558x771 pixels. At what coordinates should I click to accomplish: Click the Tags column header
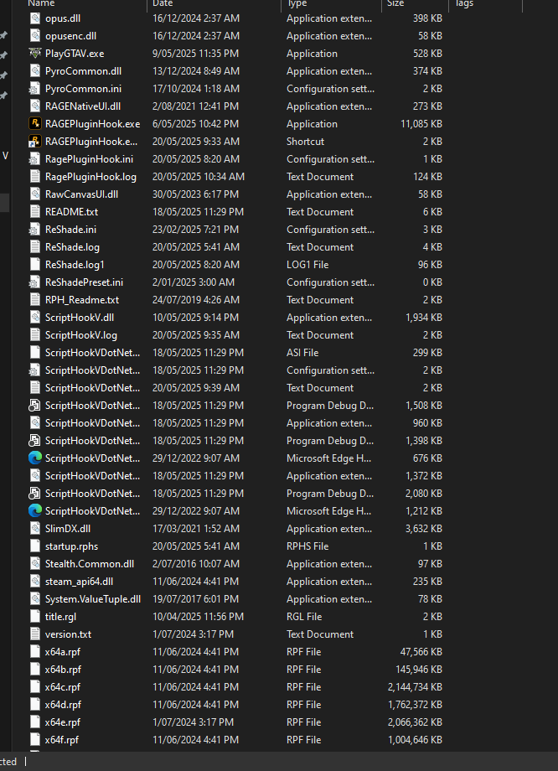[x=465, y=3]
